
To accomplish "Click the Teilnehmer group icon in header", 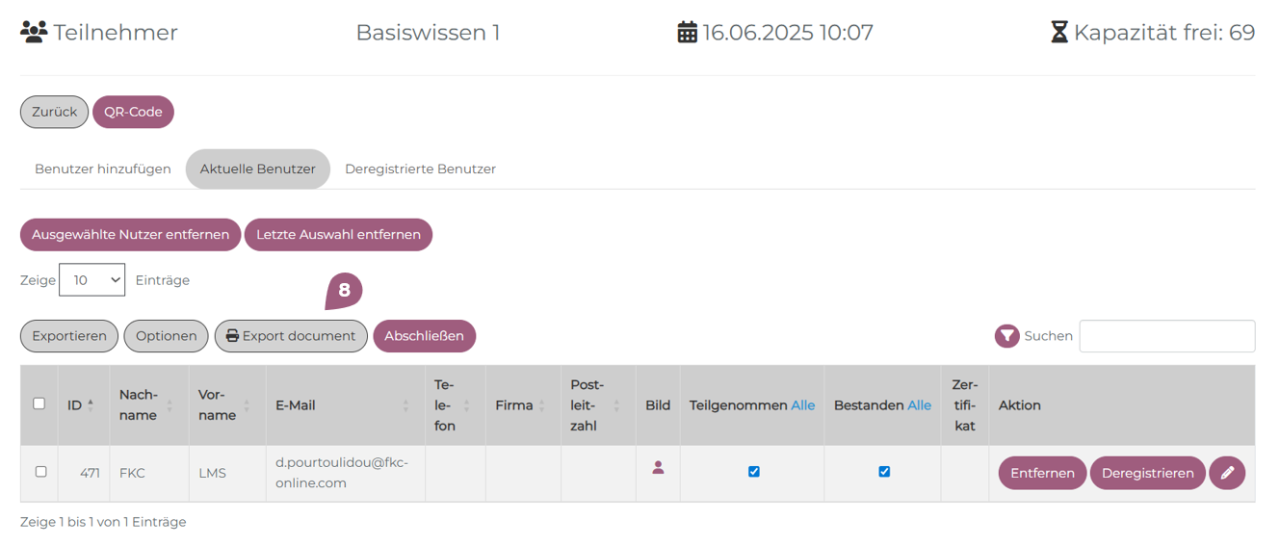I will [34, 32].
